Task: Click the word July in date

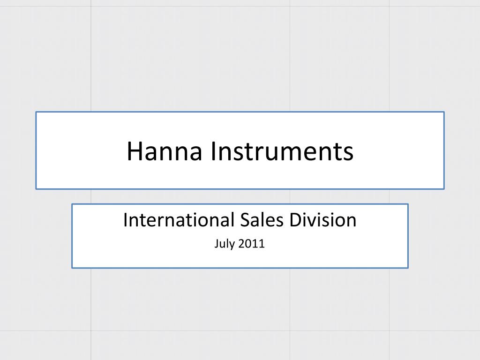Action: pyautogui.click(x=225, y=244)
